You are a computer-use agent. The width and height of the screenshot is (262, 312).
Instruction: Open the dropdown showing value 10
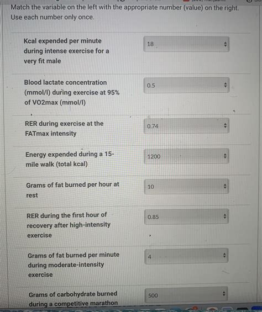(x=186, y=187)
